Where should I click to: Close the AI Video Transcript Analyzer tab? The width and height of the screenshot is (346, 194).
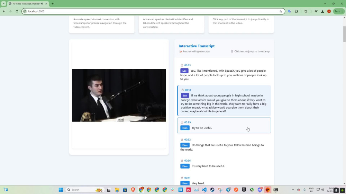46,3
